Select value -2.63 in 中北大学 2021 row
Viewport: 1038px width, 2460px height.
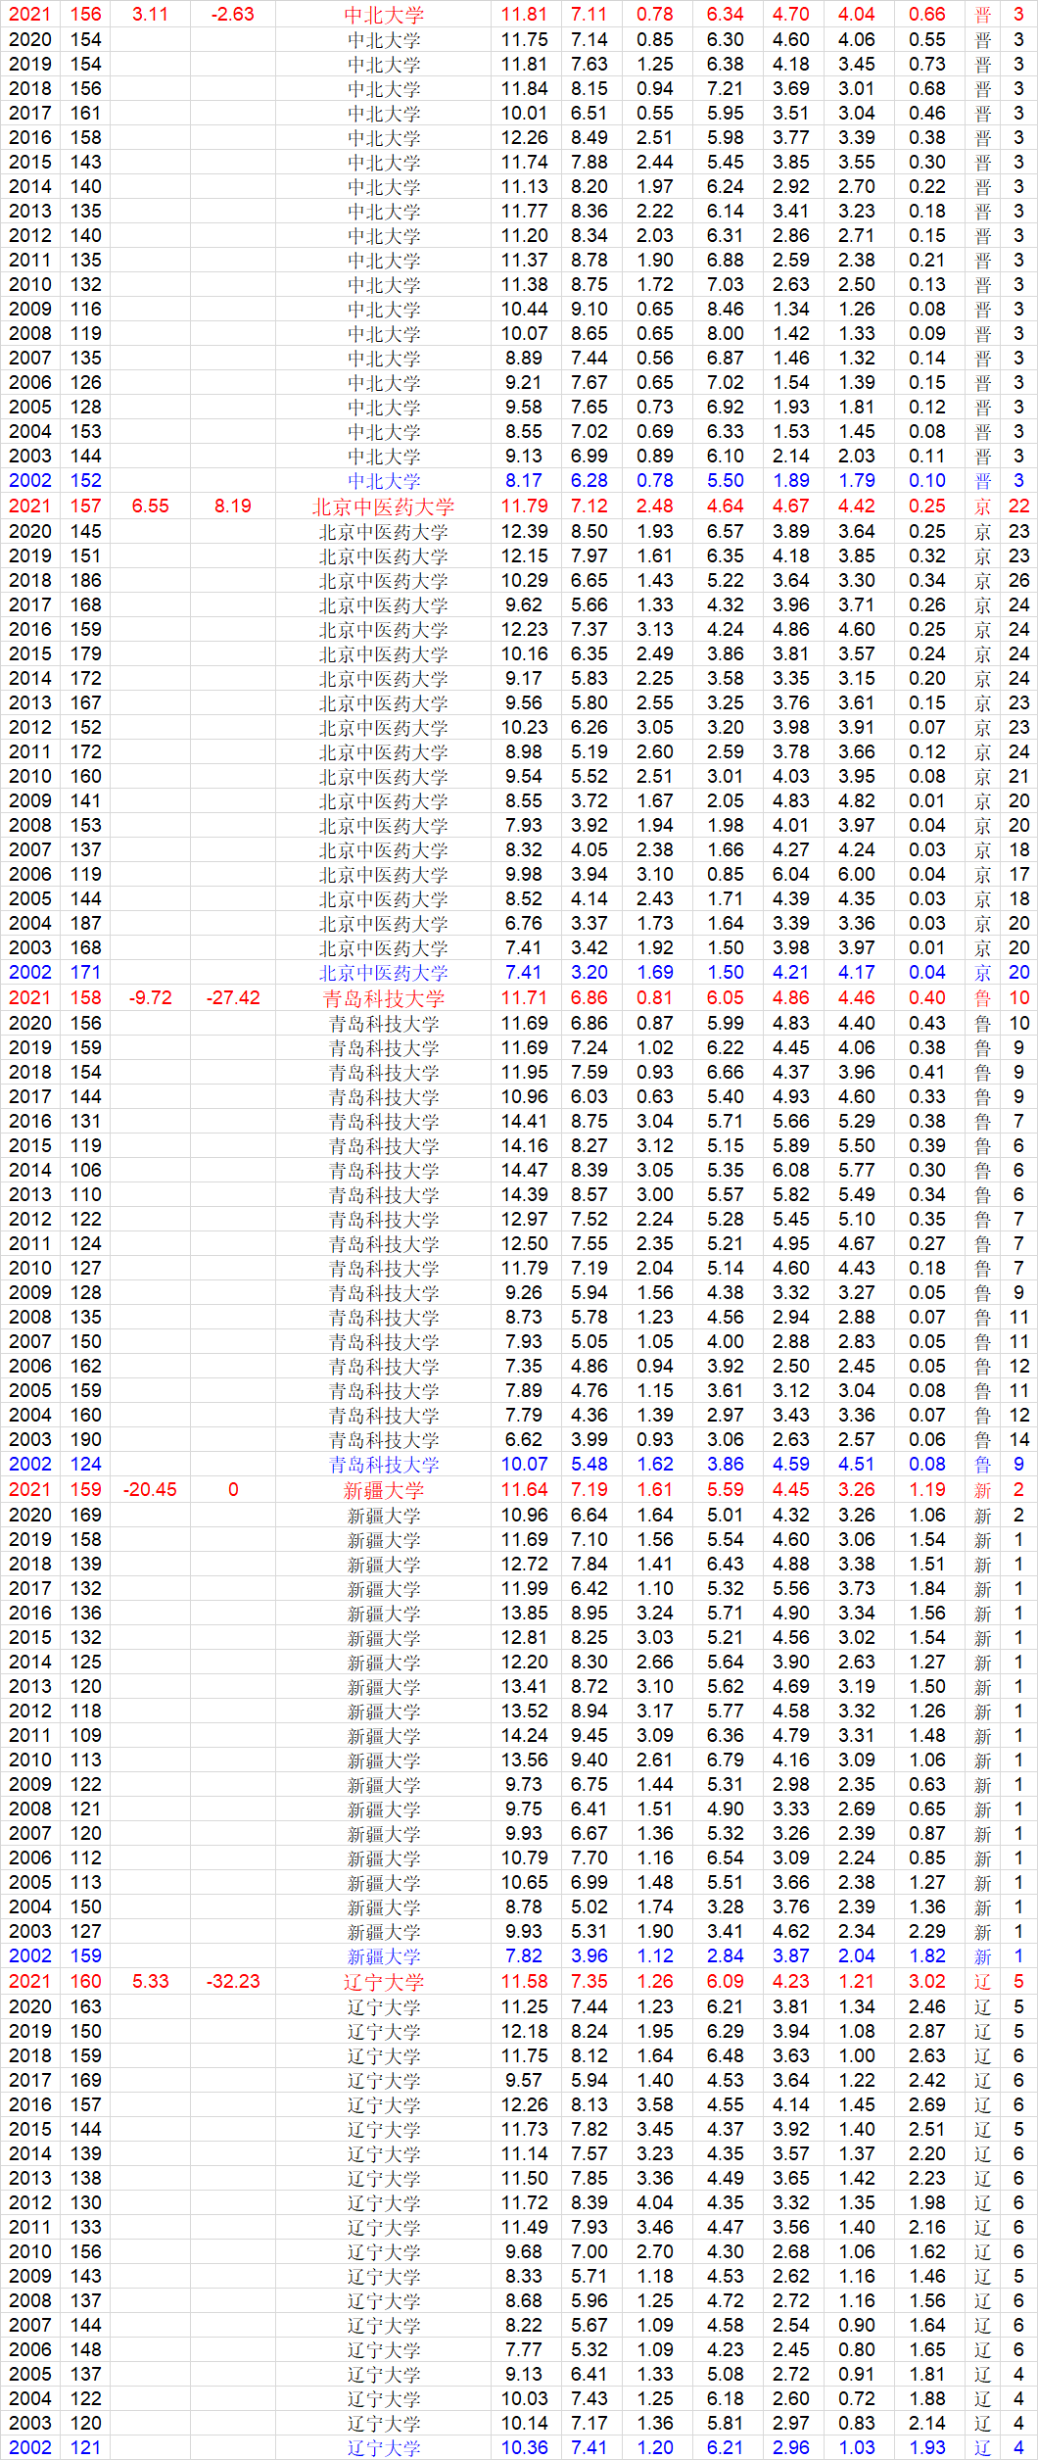[x=233, y=15]
